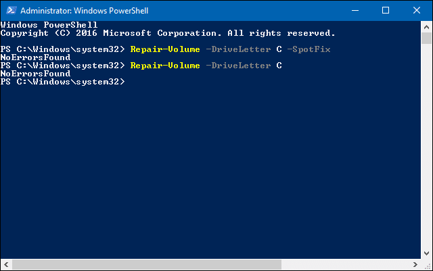The height and width of the screenshot is (271, 433).
Task: Maximize the PowerShell window
Action: pos(386,10)
